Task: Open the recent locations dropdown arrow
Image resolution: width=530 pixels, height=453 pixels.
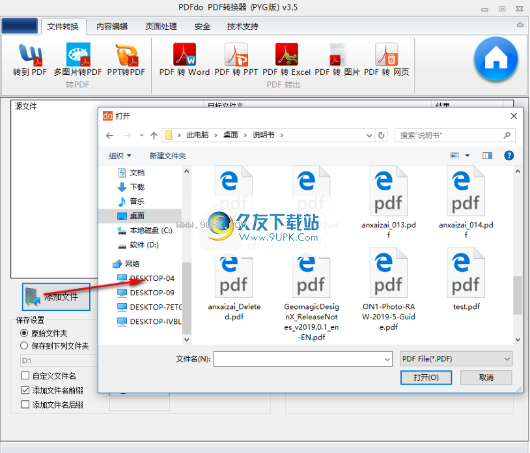Action: [x=142, y=136]
